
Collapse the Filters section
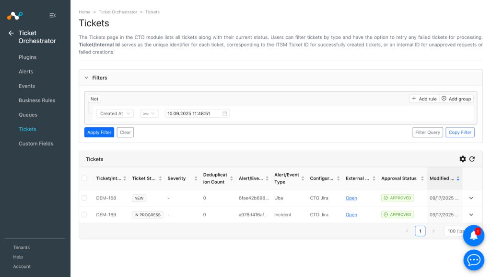pyautogui.click(x=86, y=78)
